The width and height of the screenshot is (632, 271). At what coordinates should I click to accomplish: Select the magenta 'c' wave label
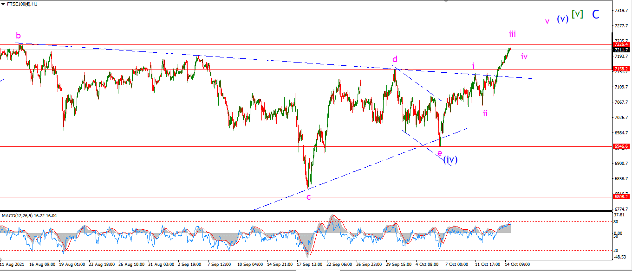(x=308, y=197)
